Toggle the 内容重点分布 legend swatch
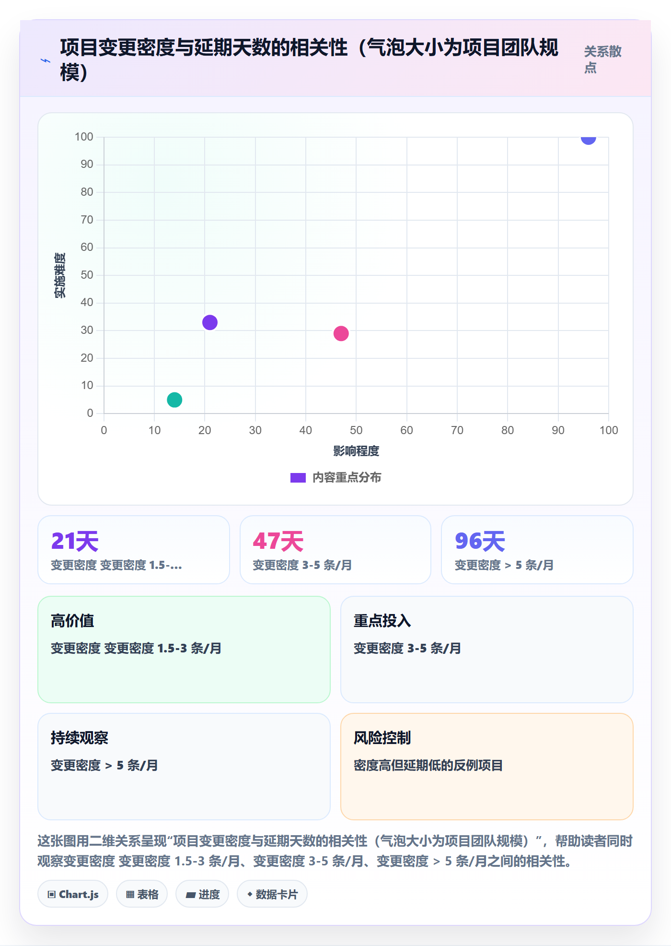 (298, 478)
